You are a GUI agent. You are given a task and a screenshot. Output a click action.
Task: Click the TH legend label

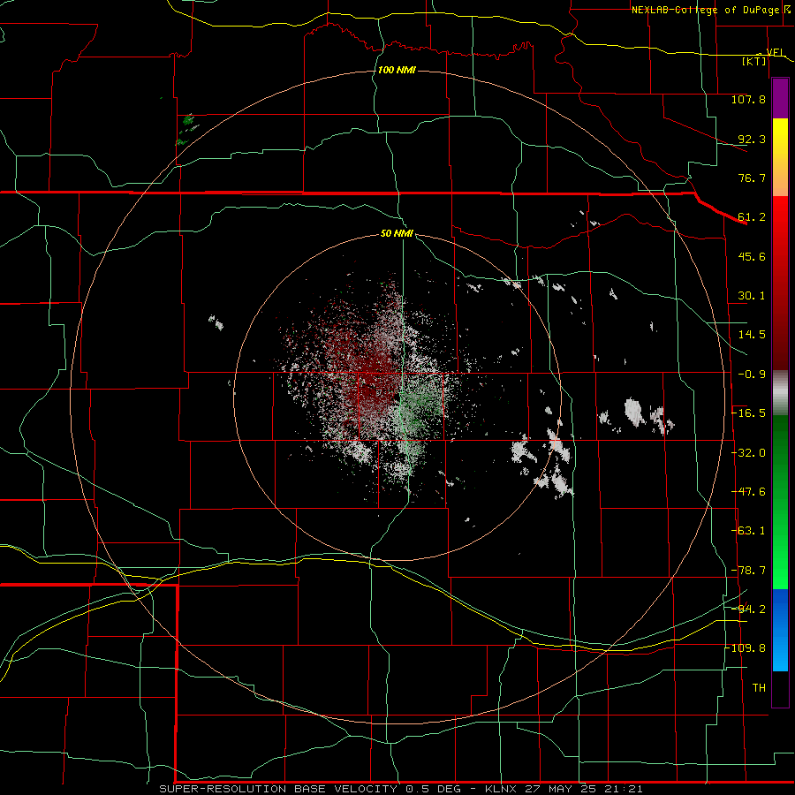coord(759,688)
